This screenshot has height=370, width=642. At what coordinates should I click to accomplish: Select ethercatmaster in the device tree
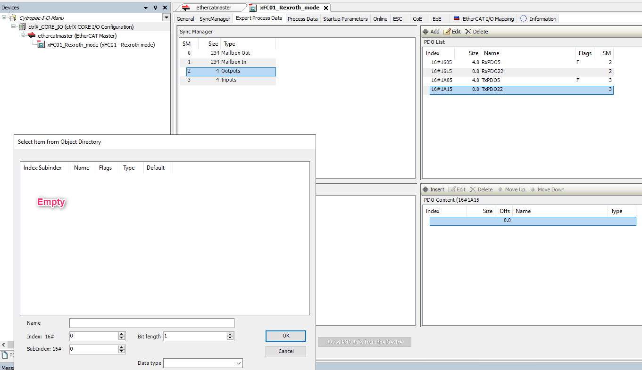(x=77, y=36)
